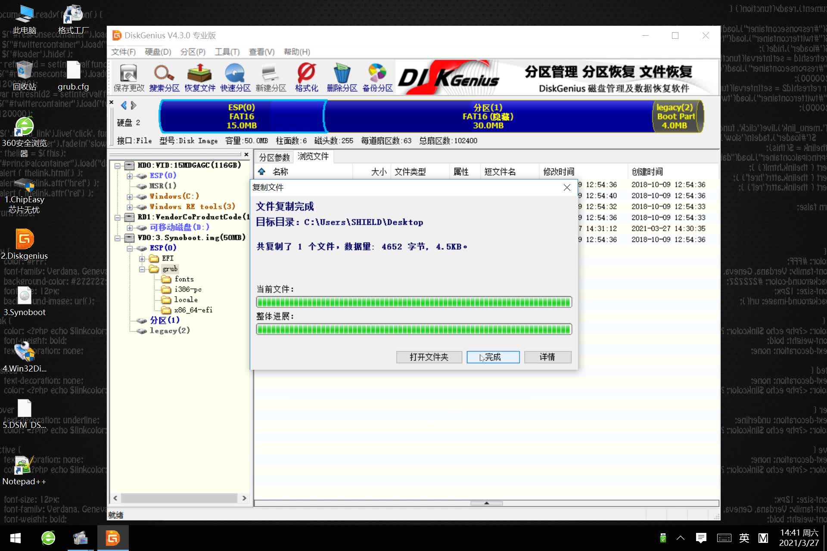Viewport: 827px width, 551px height.
Task: Open the This PC (此电脑) desktop icon
Action: pyautogui.click(x=24, y=20)
